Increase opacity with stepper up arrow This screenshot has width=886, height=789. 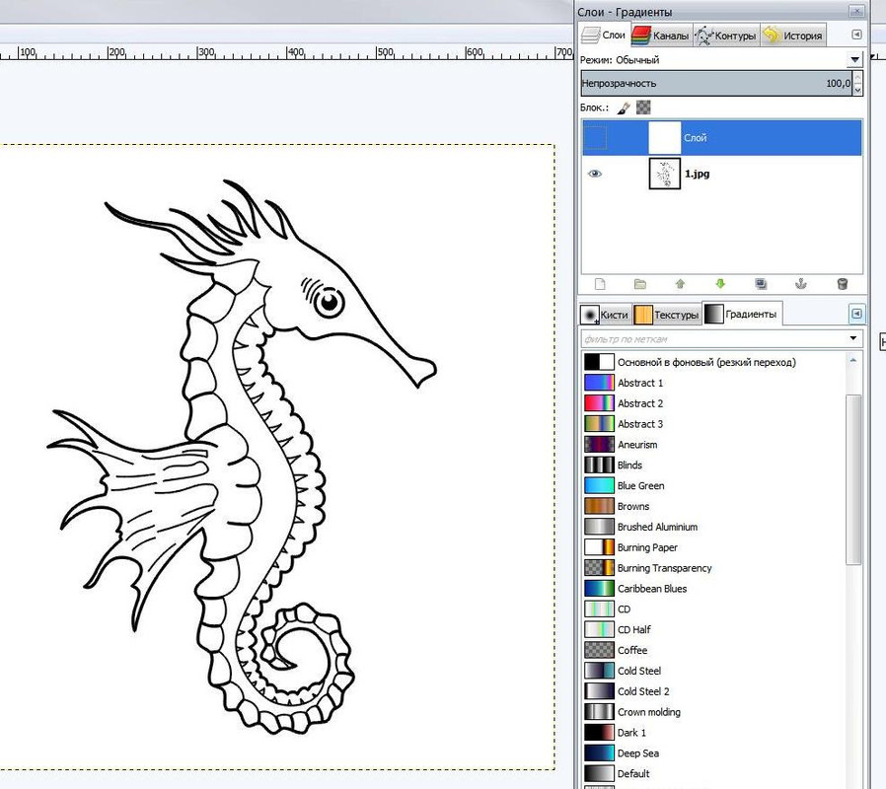pyautogui.click(x=857, y=77)
